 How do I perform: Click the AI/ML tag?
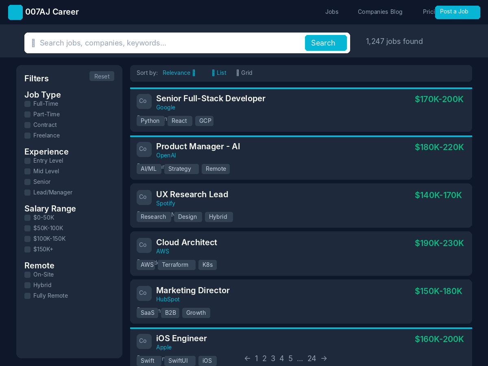click(x=149, y=169)
